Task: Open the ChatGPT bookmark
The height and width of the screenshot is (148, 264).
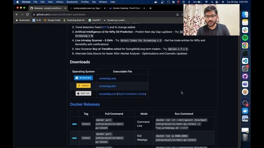Action: tap(94, 20)
